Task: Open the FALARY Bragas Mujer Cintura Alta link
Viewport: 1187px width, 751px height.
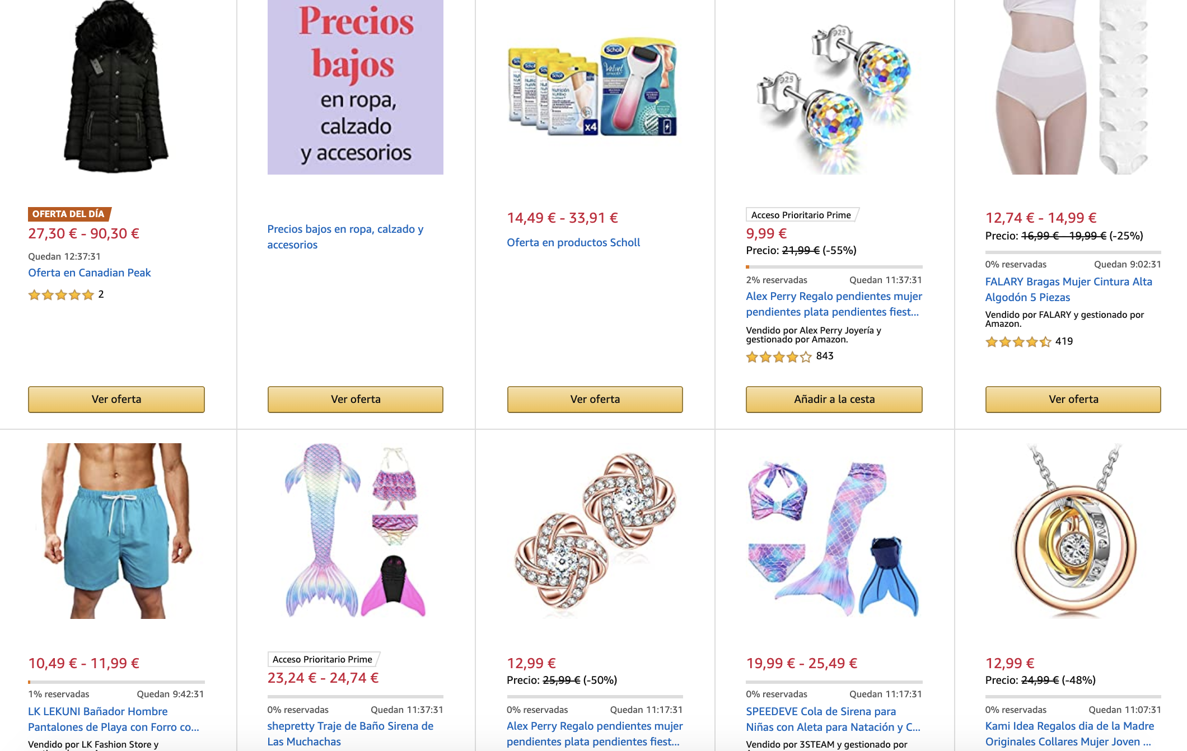Action: (1069, 289)
